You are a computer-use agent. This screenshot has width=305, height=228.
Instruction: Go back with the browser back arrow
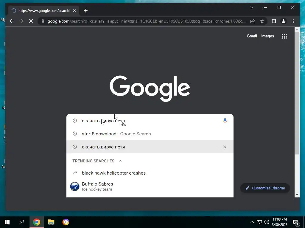(12, 21)
